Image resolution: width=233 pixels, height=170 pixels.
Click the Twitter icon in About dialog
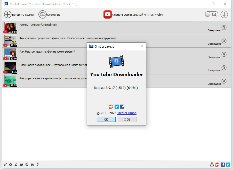[x=117, y=107]
